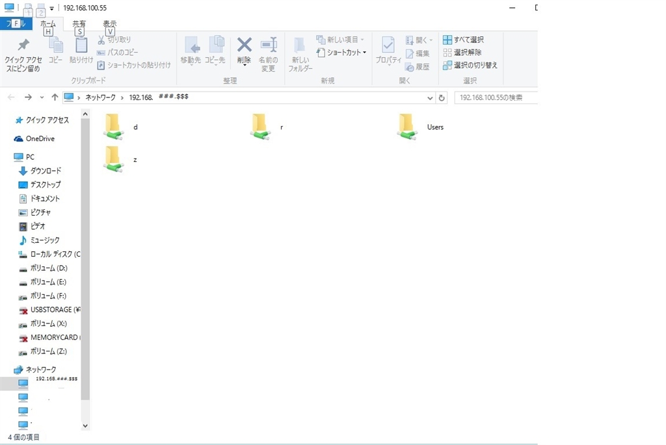
Task: Switch to the 共有 (Share) tab
Action: point(79,24)
